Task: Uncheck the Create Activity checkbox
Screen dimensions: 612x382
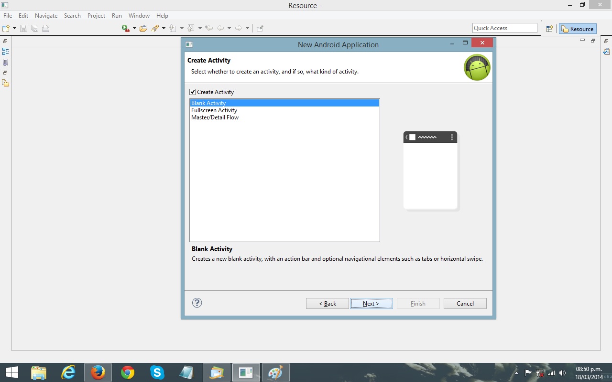Action: click(193, 92)
